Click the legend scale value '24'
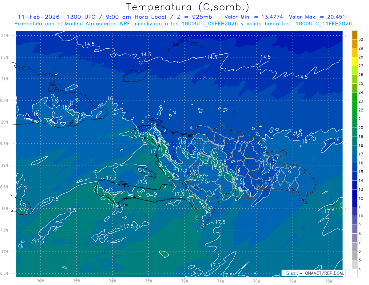Image resolution: width=369 pixels, height=285 pixels. pos(361,93)
